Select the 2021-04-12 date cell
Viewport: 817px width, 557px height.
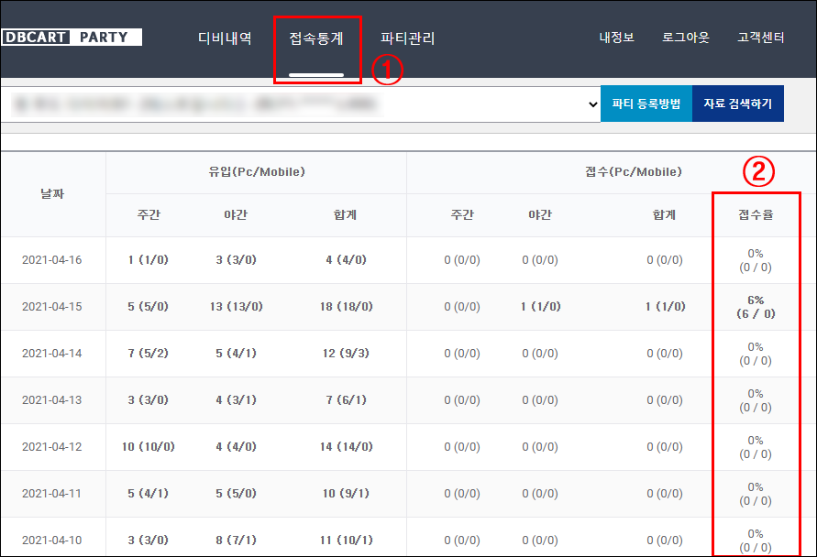[52, 447]
